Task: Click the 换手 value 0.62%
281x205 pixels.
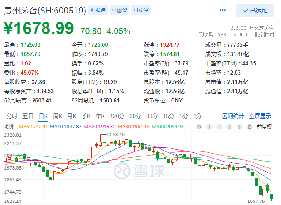Action: coord(95,63)
